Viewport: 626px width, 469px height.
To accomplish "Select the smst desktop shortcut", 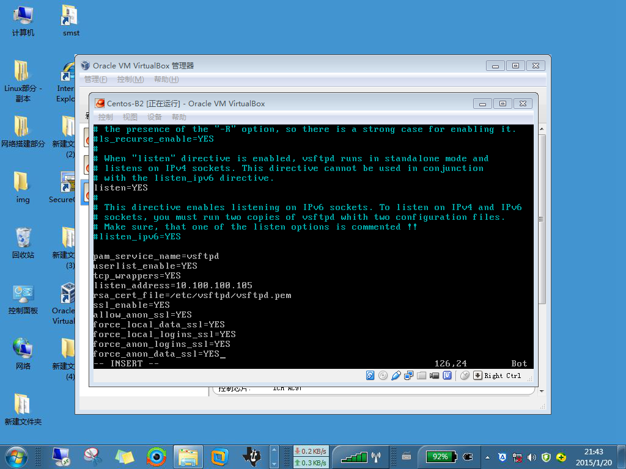I will (71, 21).
